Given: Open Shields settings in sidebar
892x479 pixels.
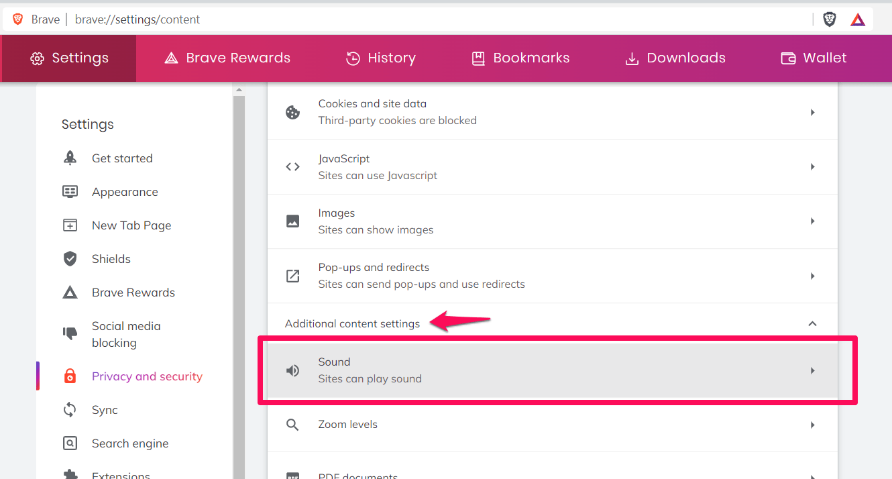Looking at the screenshot, I should 111,259.
